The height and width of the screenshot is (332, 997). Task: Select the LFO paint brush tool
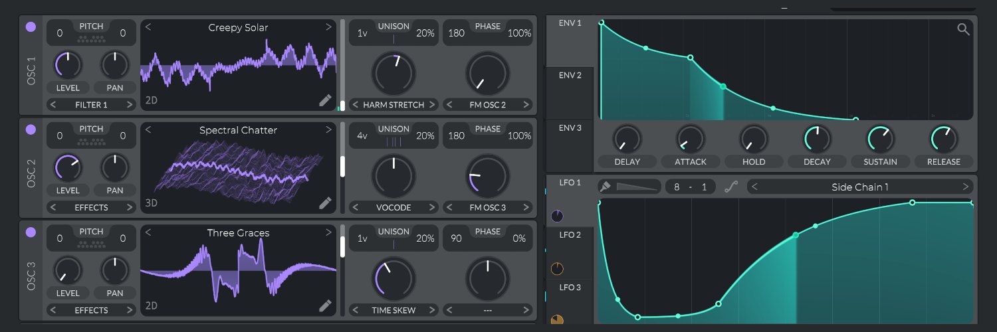[605, 187]
